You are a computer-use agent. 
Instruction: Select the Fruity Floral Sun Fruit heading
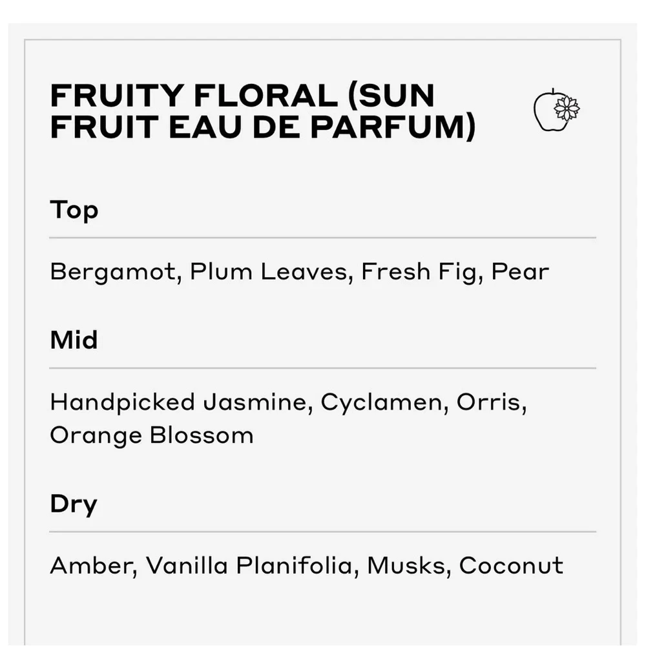pyautogui.click(x=263, y=111)
